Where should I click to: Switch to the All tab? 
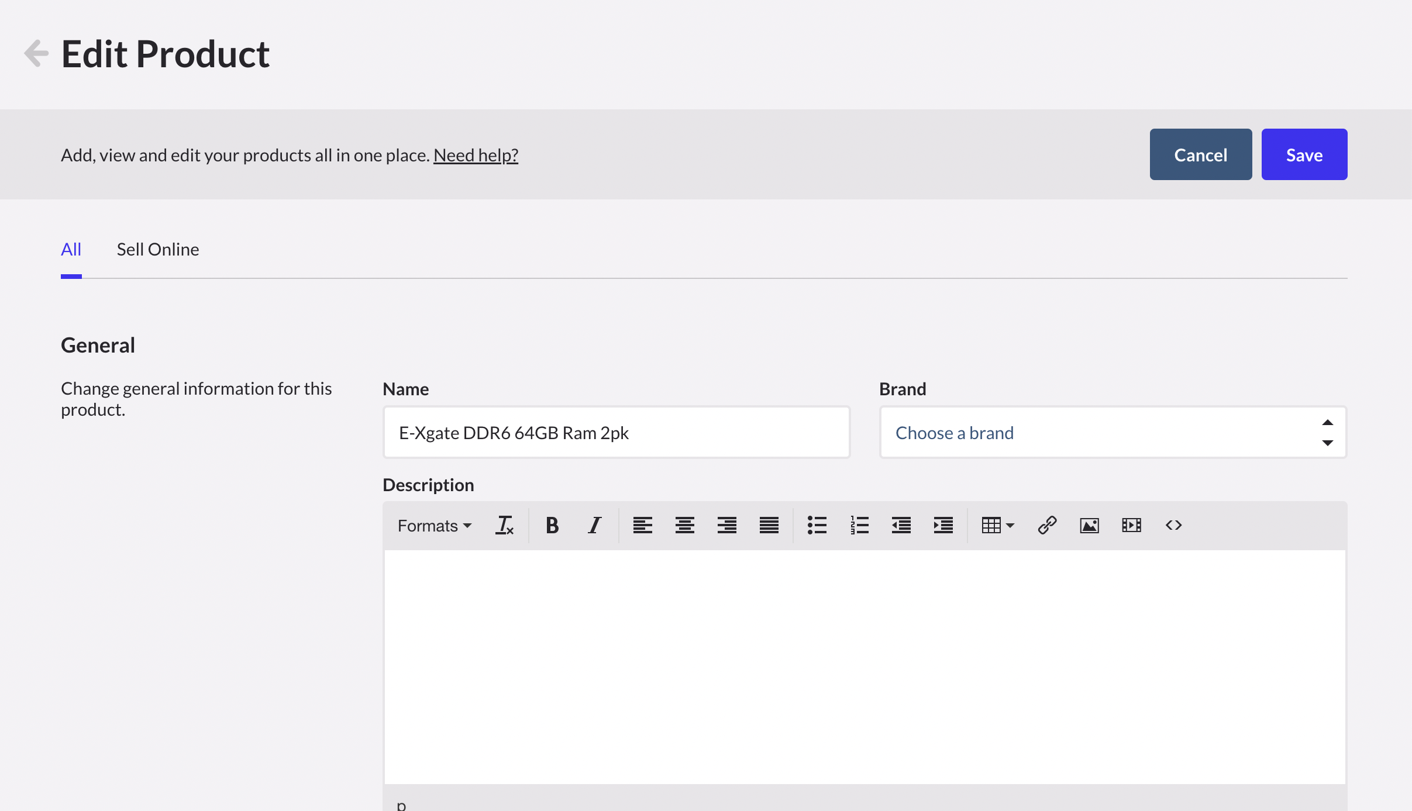click(71, 250)
